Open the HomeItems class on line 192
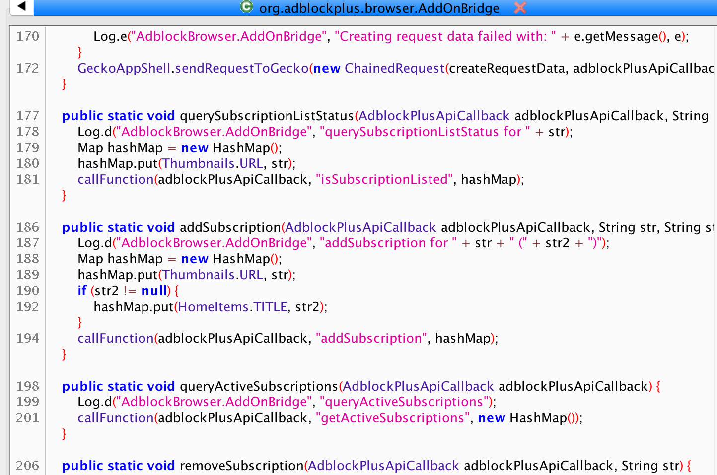This screenshot has height=475, width=717. coord(214,307)
